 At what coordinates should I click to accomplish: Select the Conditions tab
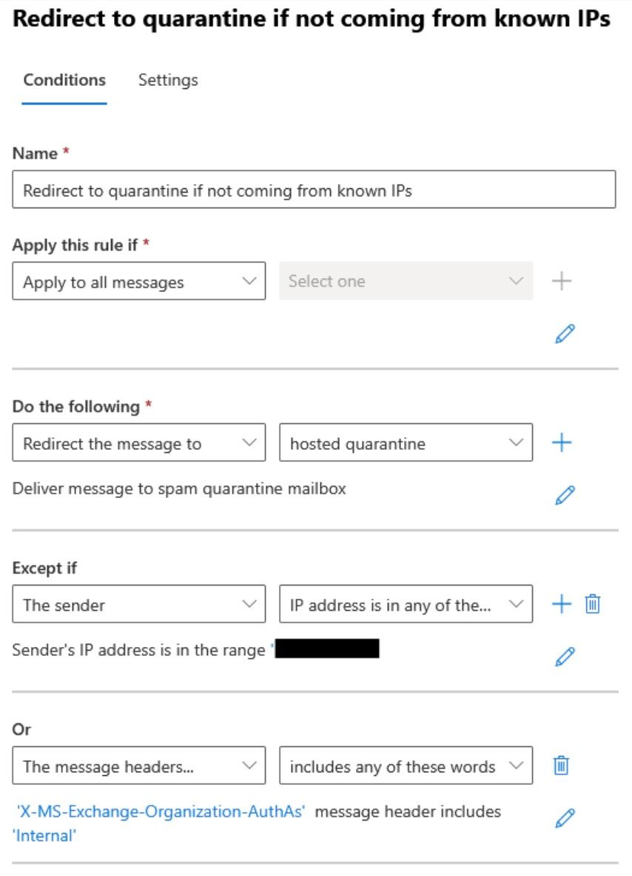(x=64, y=81)
